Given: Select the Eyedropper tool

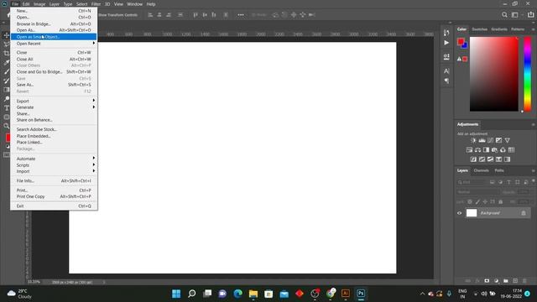Looking at the screenshot, I should (x=6, y=63).
